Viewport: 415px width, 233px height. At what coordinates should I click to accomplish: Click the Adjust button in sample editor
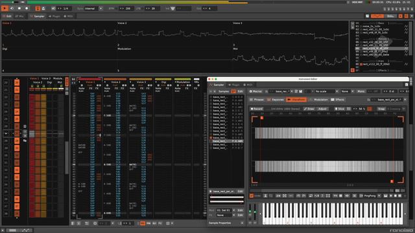pyautogui.click(x=322, y=109)
